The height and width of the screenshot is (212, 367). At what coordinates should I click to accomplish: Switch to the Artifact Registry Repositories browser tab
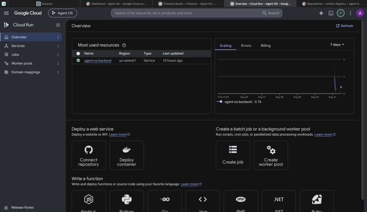(x=331, y=4)
